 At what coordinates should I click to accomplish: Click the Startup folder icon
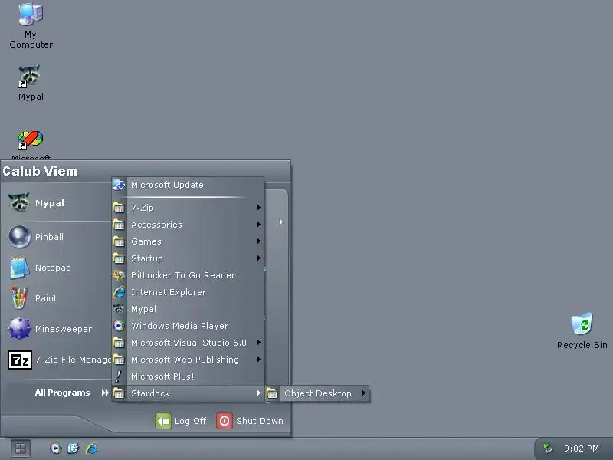point(119,258)
